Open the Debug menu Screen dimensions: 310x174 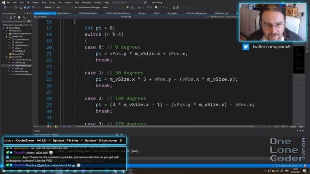(52, 2)
